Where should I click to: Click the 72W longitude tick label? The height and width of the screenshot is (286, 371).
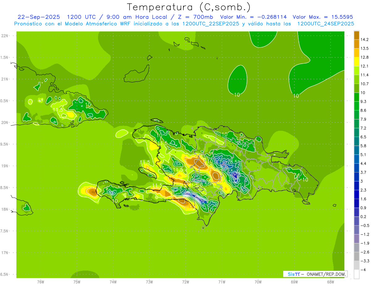coord(185,282)
